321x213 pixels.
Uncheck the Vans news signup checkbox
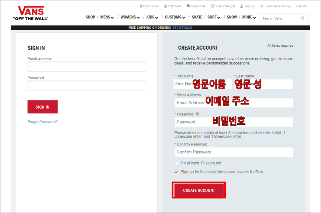[x=176, y=172]
